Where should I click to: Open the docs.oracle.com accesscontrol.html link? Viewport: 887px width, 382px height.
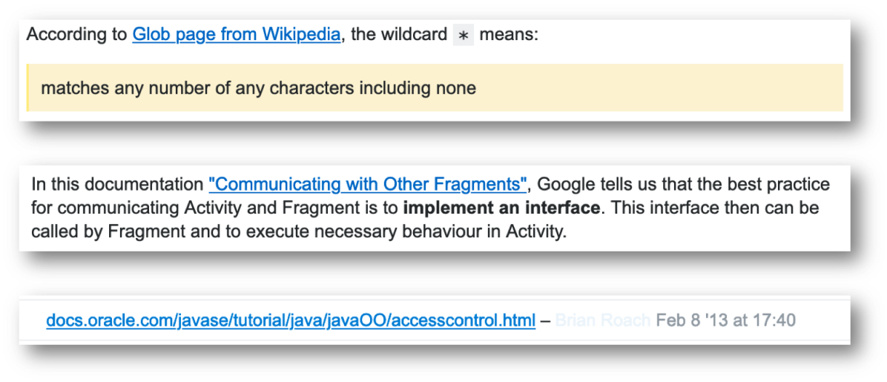291,320
